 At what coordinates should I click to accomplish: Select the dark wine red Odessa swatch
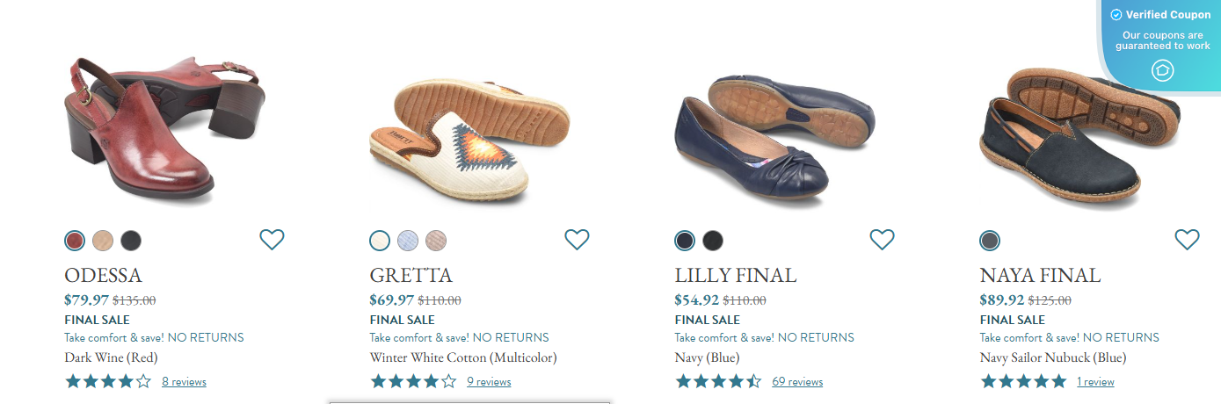tap(76, 241)
